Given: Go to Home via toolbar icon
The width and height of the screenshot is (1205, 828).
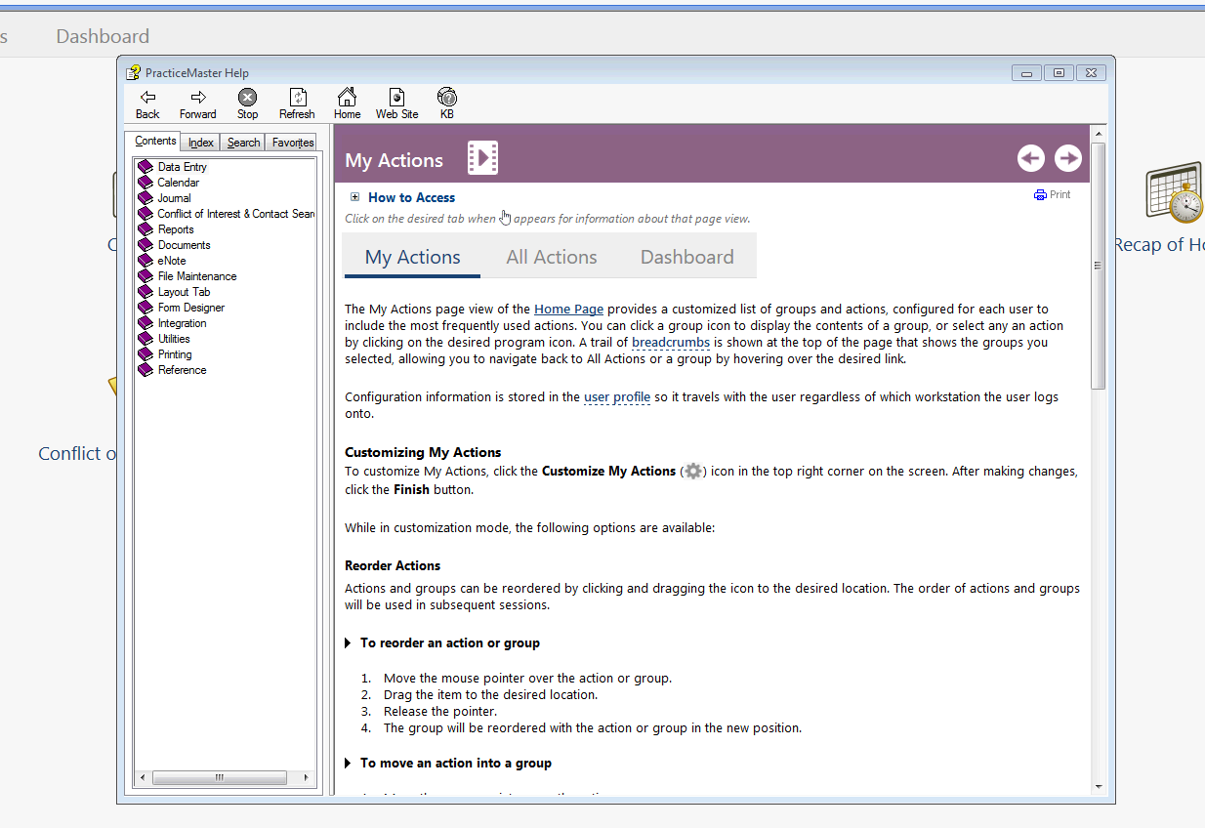Looking at the screenshot, I should pyautogui.click(x=347, y=98).
